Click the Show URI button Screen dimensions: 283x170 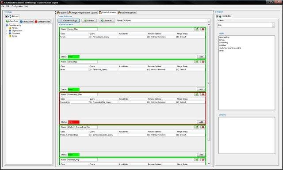click(107, 21)
